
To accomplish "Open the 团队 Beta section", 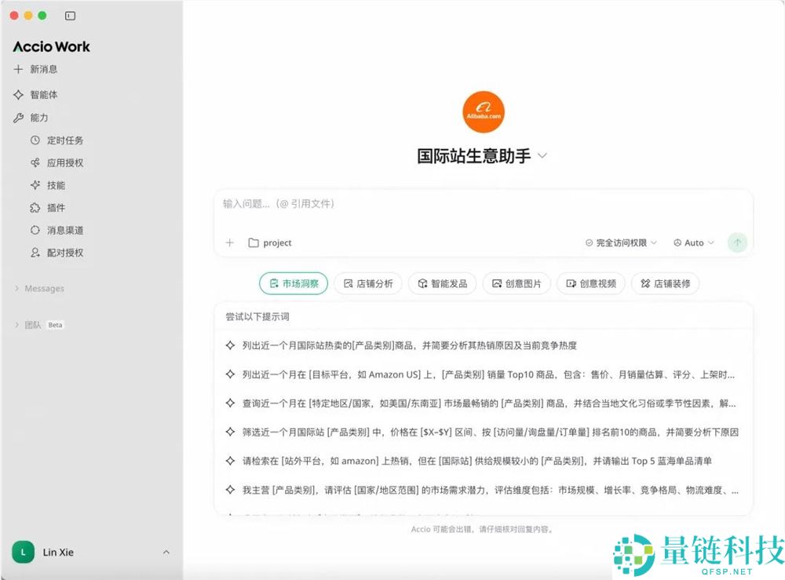I will tap(35, 324).
